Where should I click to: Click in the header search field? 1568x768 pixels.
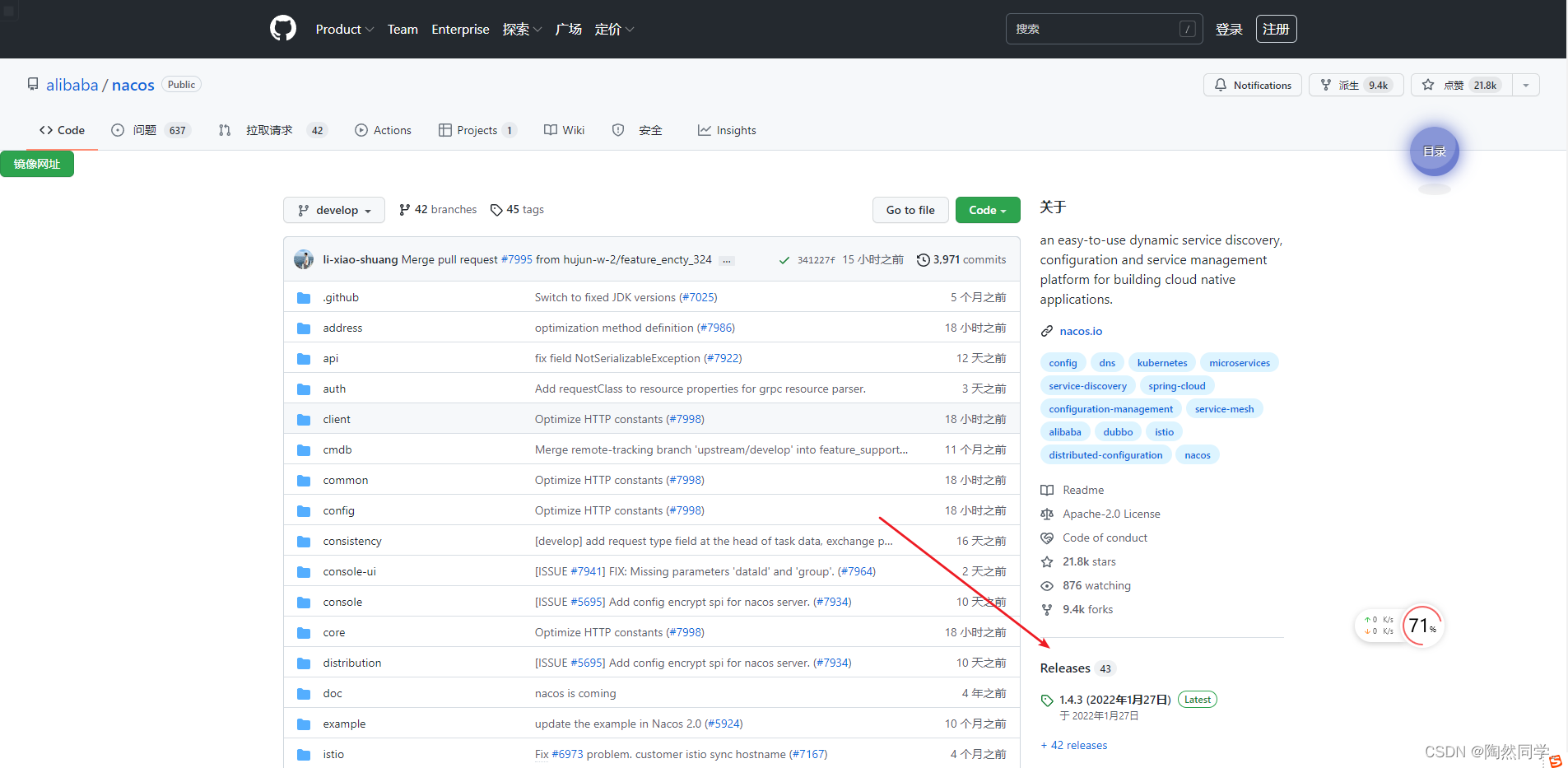[x=1095, y=29]
